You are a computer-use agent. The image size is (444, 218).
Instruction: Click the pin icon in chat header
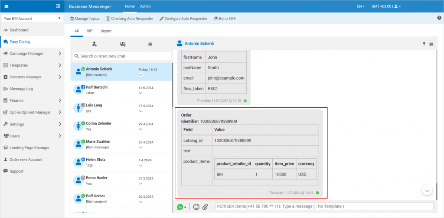424,44
